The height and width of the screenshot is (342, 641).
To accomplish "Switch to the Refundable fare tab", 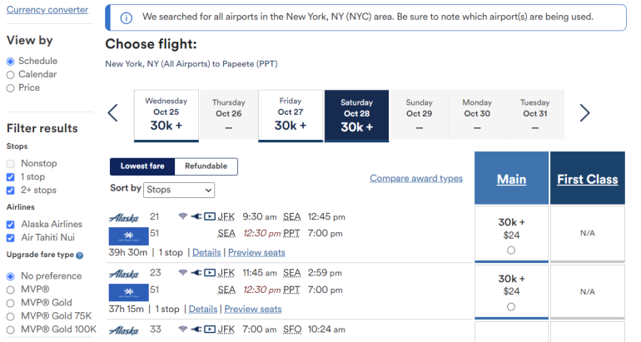I will pos(206,166).
